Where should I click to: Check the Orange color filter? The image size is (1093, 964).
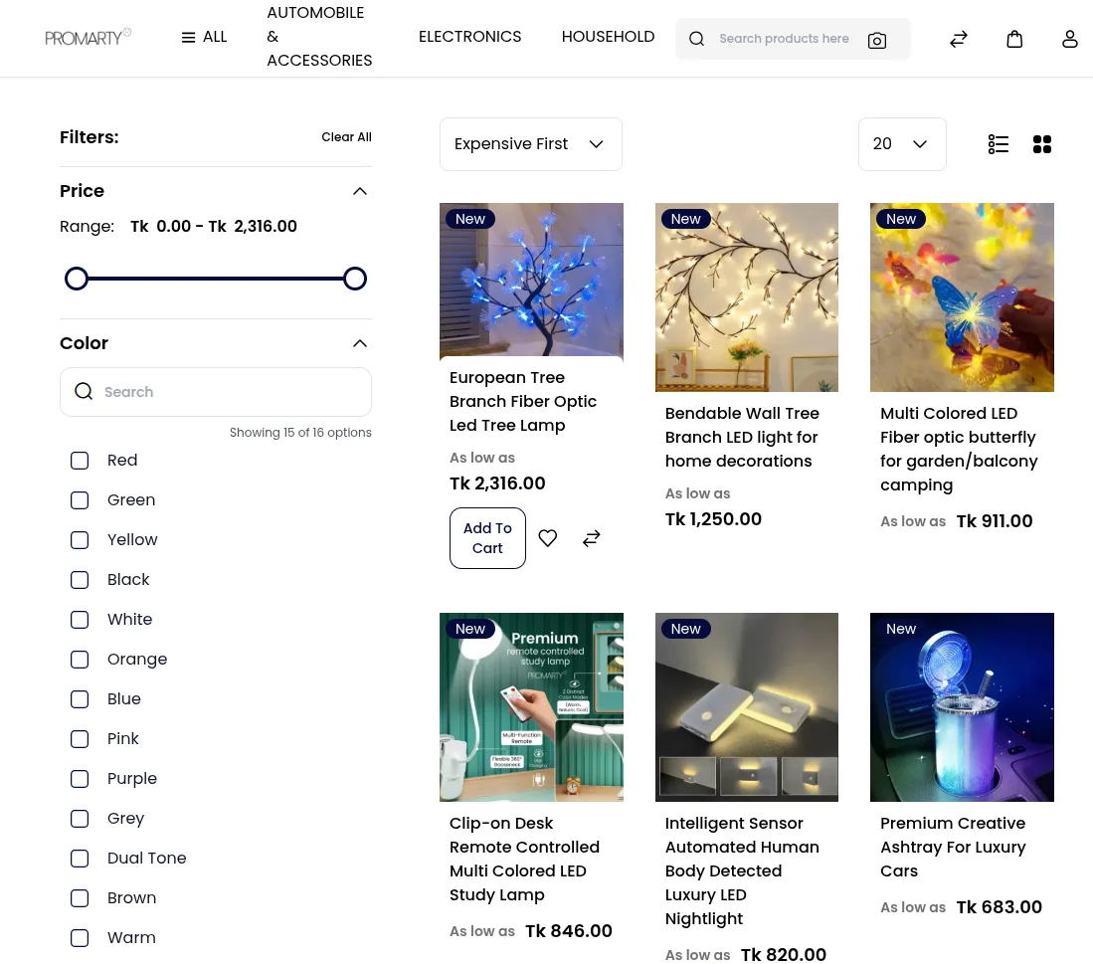point(80,660)
